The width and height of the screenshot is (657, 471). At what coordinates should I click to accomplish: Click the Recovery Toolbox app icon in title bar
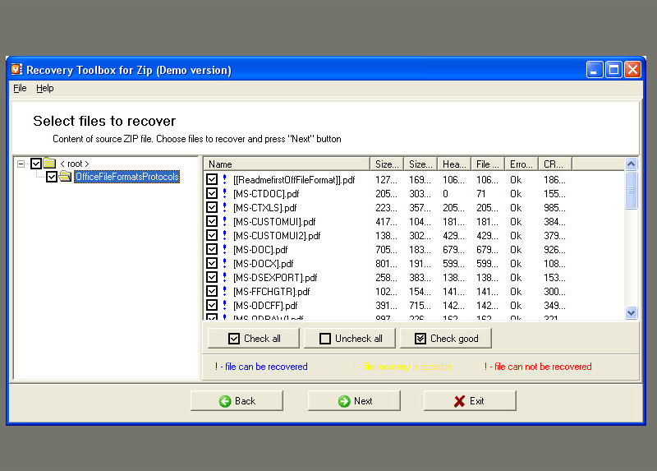[16, 69]
